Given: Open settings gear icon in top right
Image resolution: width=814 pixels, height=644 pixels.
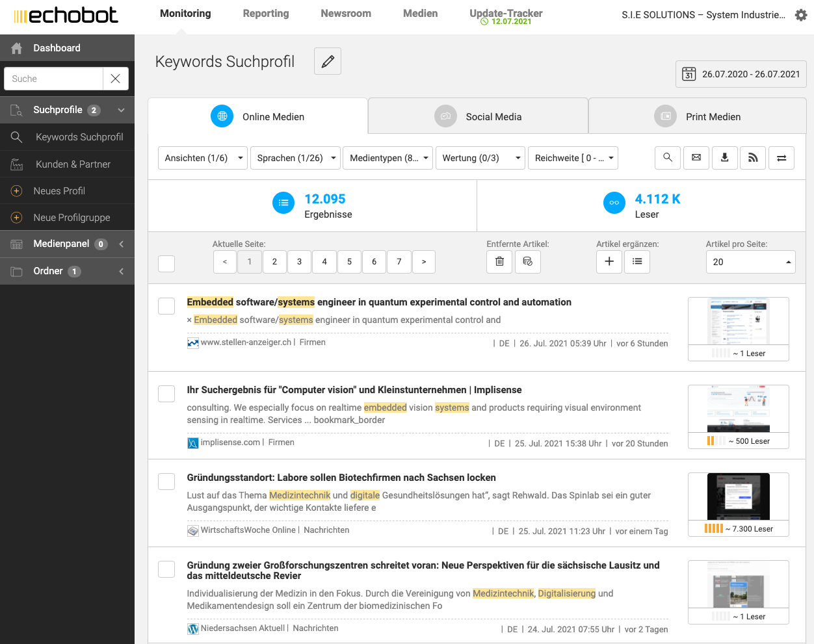Looking at the screenshot, I should pos(801,15).
